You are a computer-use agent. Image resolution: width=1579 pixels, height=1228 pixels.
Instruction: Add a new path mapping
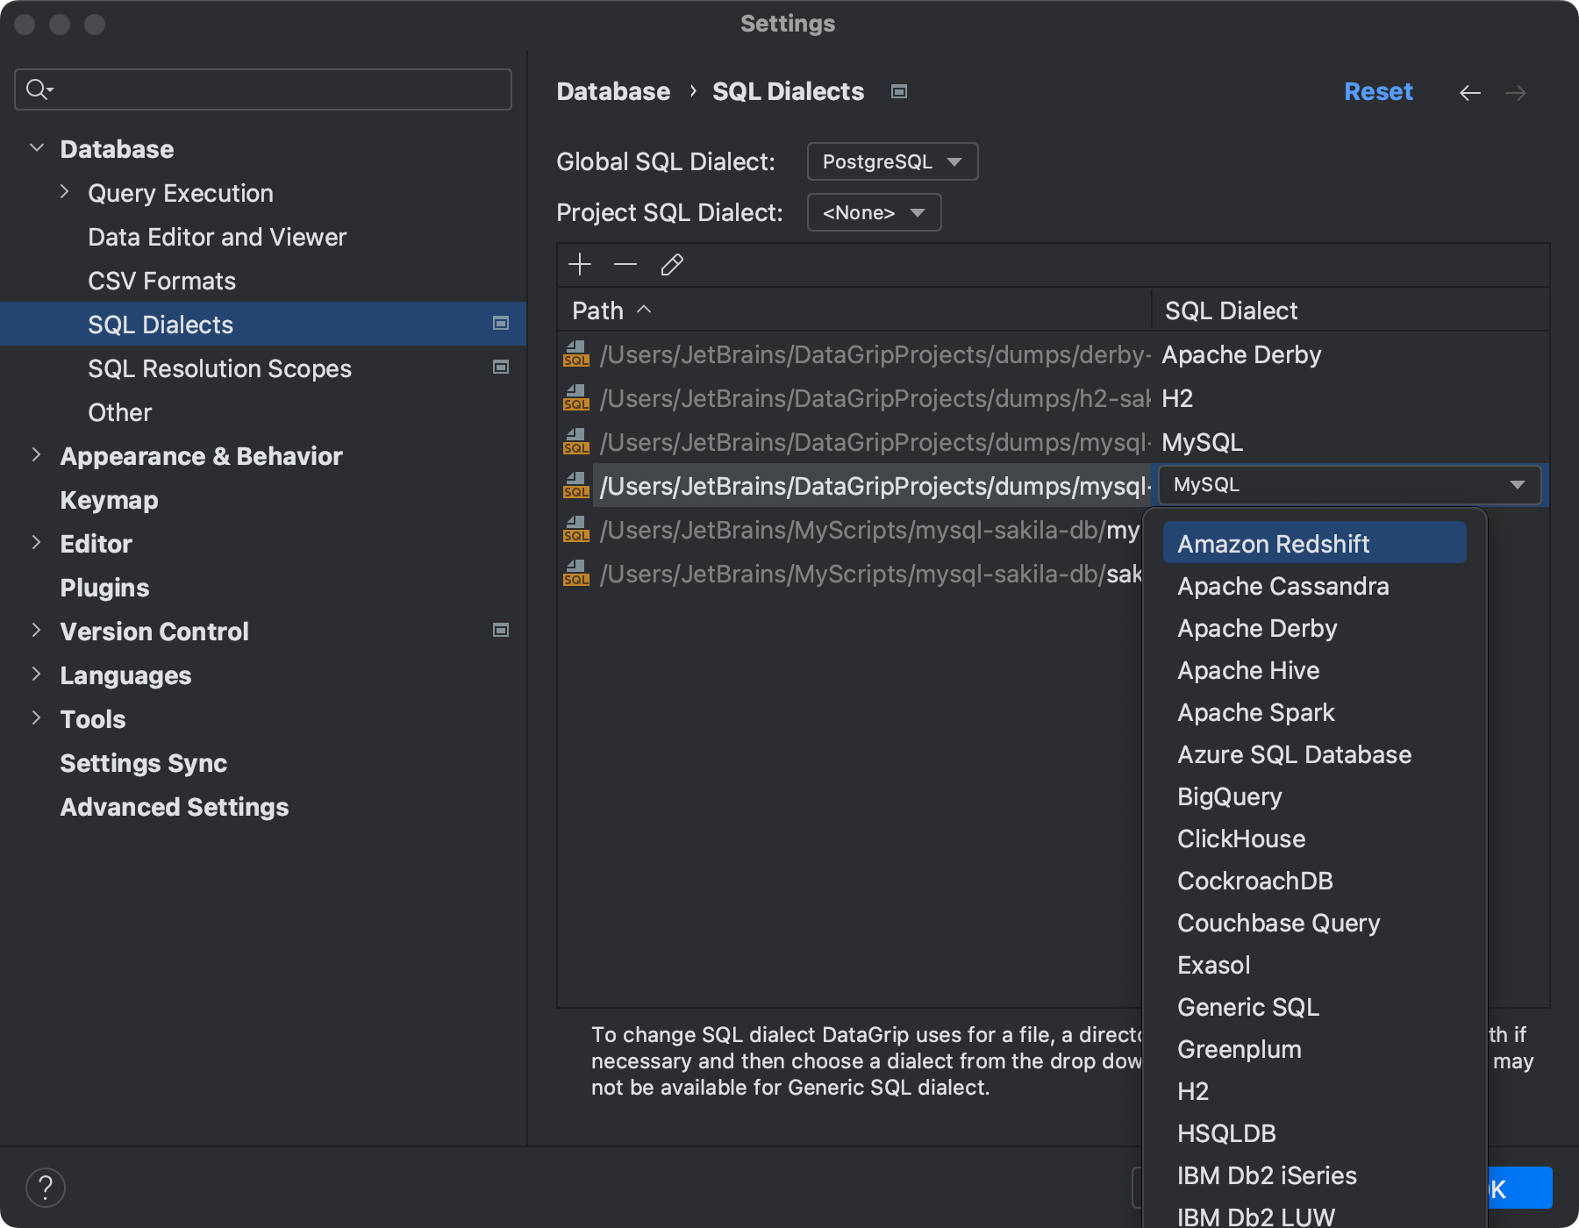click(580, 264)
